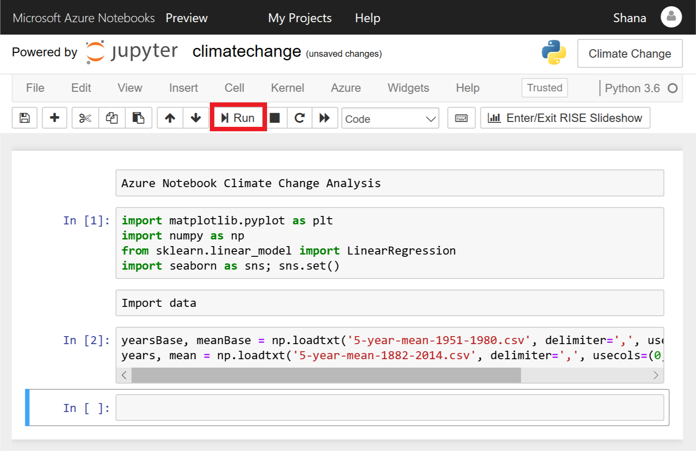The image size is (696, 451).
Task: Paste cells below icon
Action: point(138,118)
